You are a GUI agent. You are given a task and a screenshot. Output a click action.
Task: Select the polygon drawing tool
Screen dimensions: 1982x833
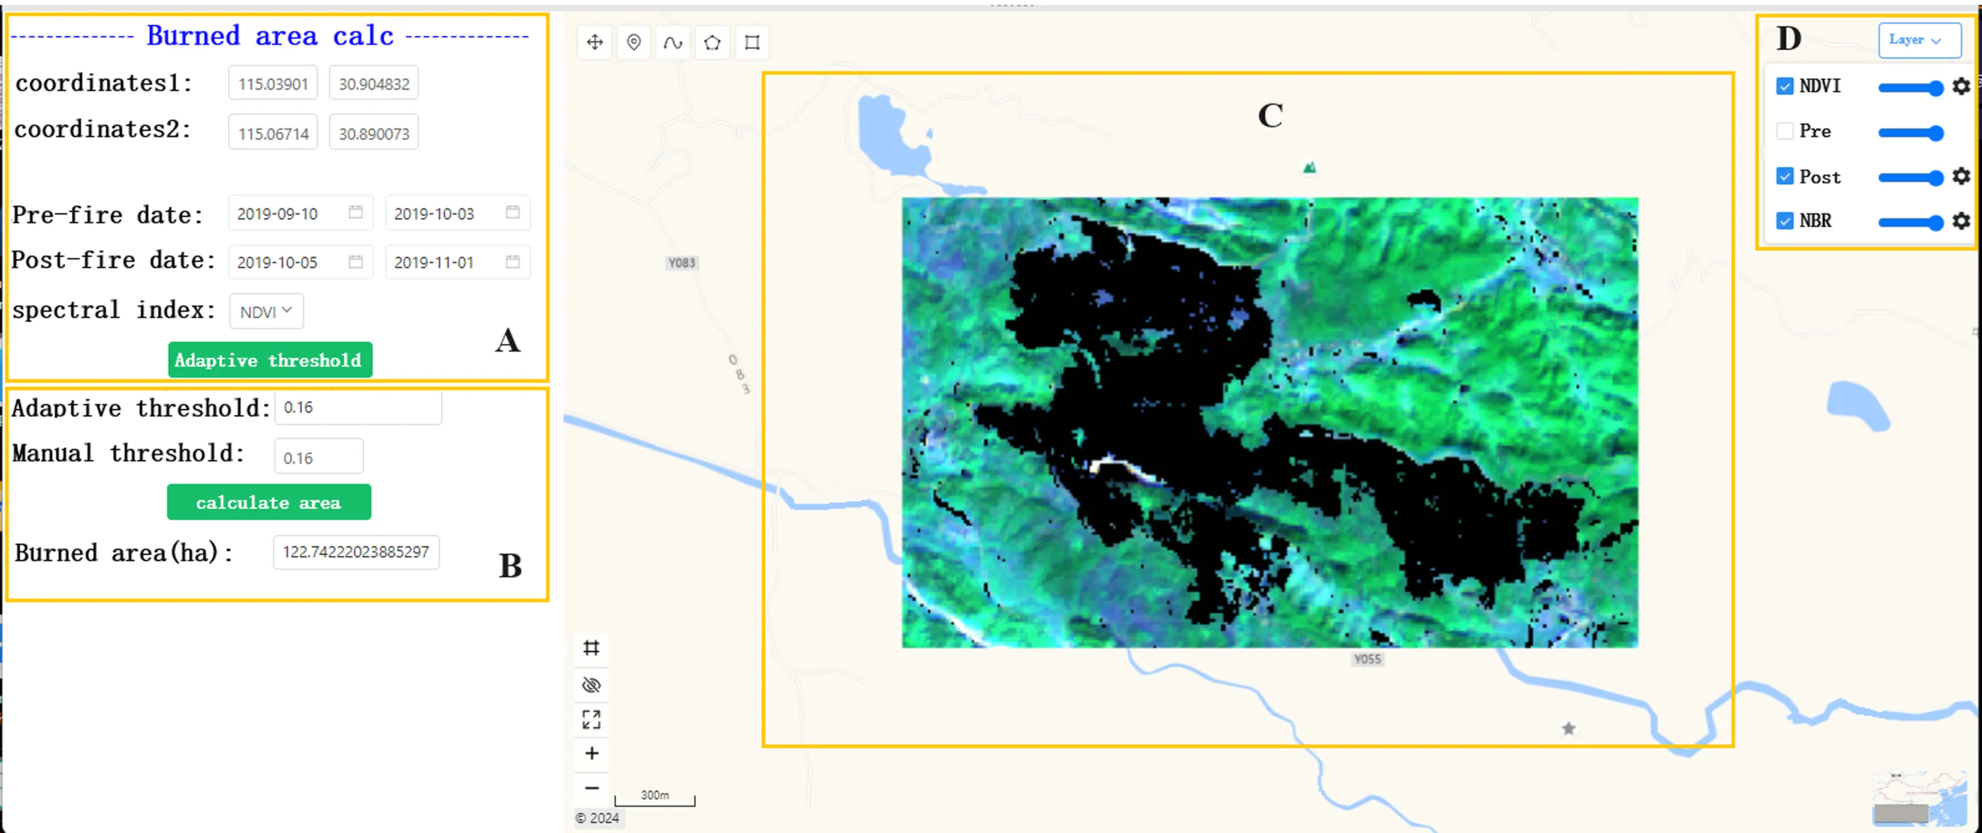(712, 42)
